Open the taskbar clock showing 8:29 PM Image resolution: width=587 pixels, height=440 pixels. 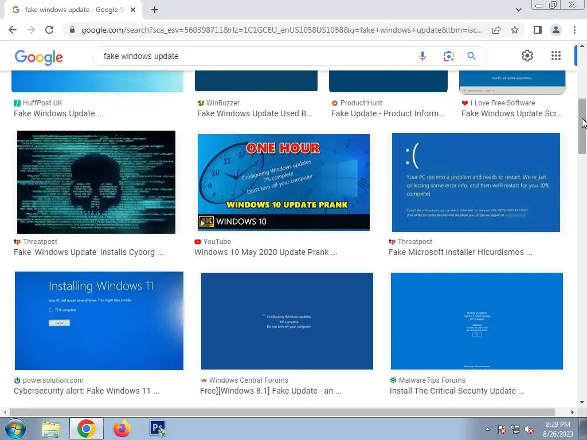pos(558,429)
